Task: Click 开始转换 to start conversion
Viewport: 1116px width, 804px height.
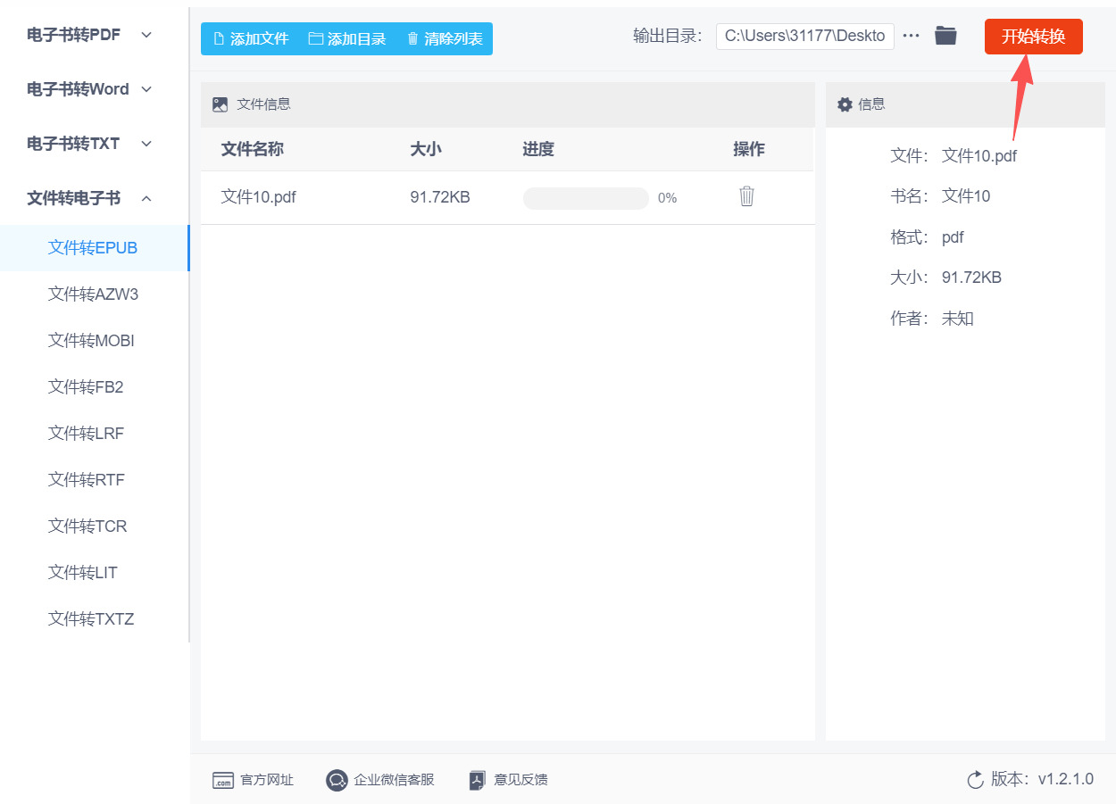Action: click(1033, 37)
